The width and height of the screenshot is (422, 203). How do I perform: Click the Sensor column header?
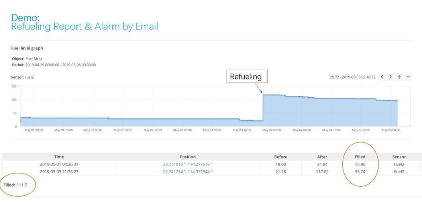tap(399, 157)
